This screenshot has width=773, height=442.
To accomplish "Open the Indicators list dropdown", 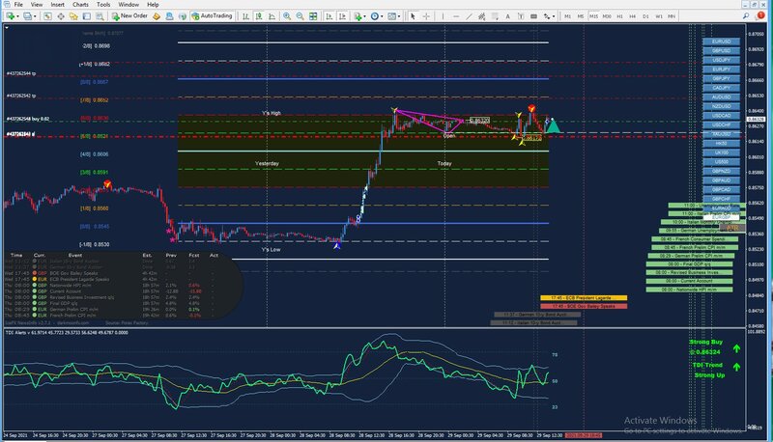I will point(359,16).
